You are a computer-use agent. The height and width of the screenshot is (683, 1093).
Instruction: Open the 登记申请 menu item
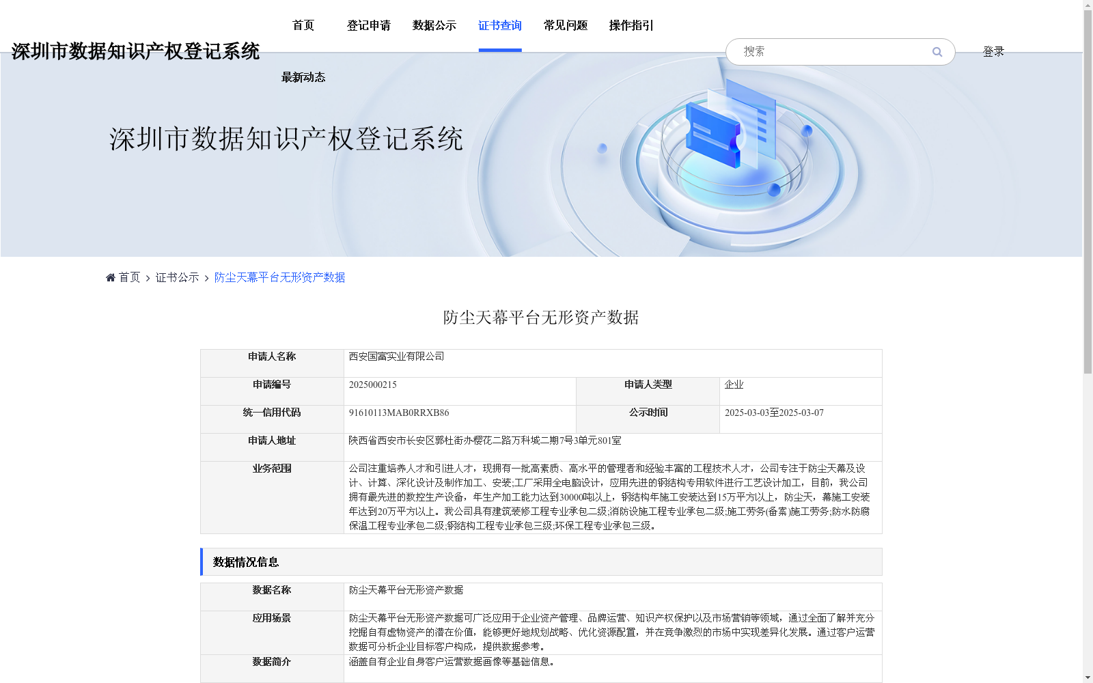369,25
